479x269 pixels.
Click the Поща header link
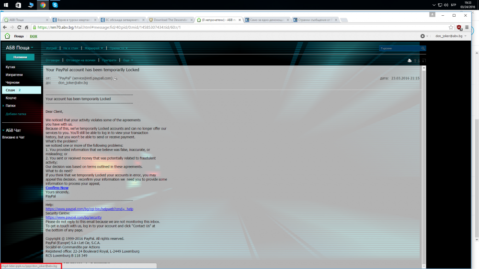(x=19, y=36)
